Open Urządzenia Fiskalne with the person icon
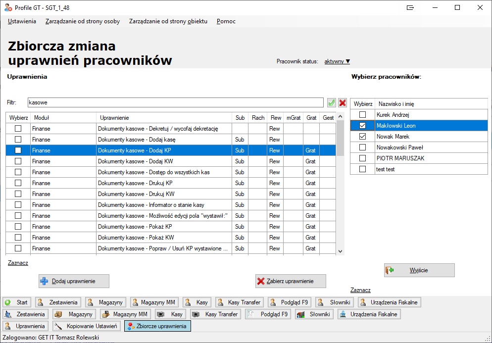This screenshot has height=343, width=492. [389, 302]
